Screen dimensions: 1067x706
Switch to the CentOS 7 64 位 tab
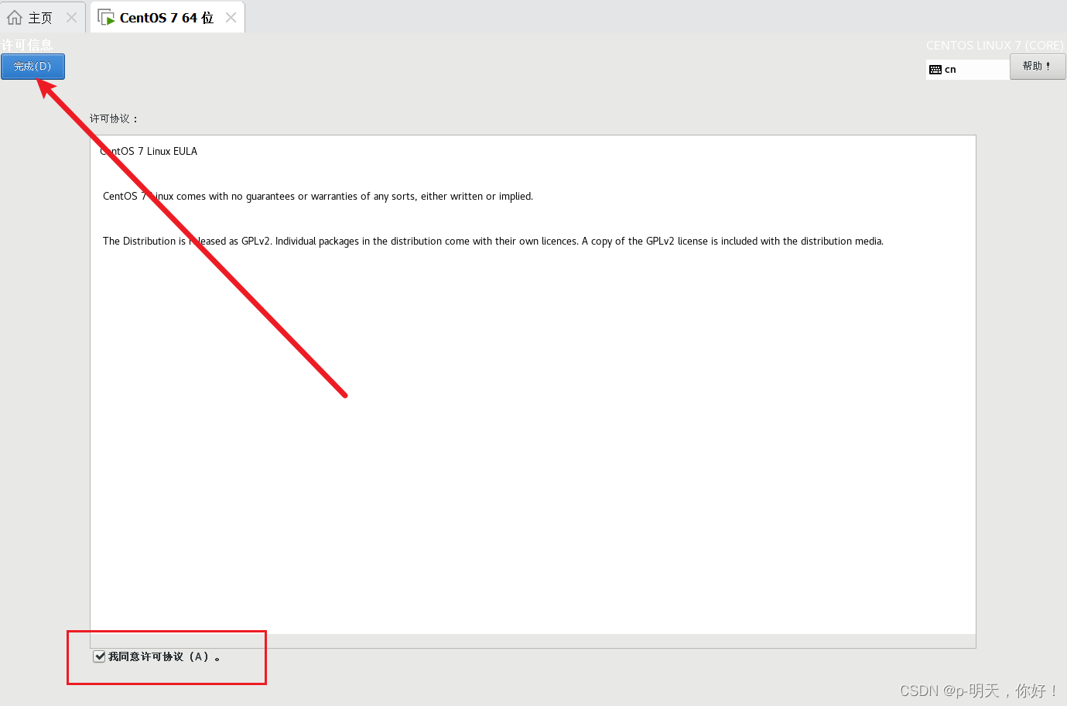click(167, 17)
